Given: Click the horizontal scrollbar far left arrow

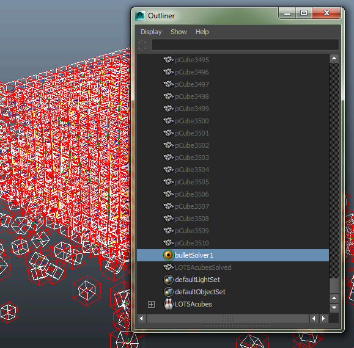Looking at the screenshot, I should click(x=142, y=319).
